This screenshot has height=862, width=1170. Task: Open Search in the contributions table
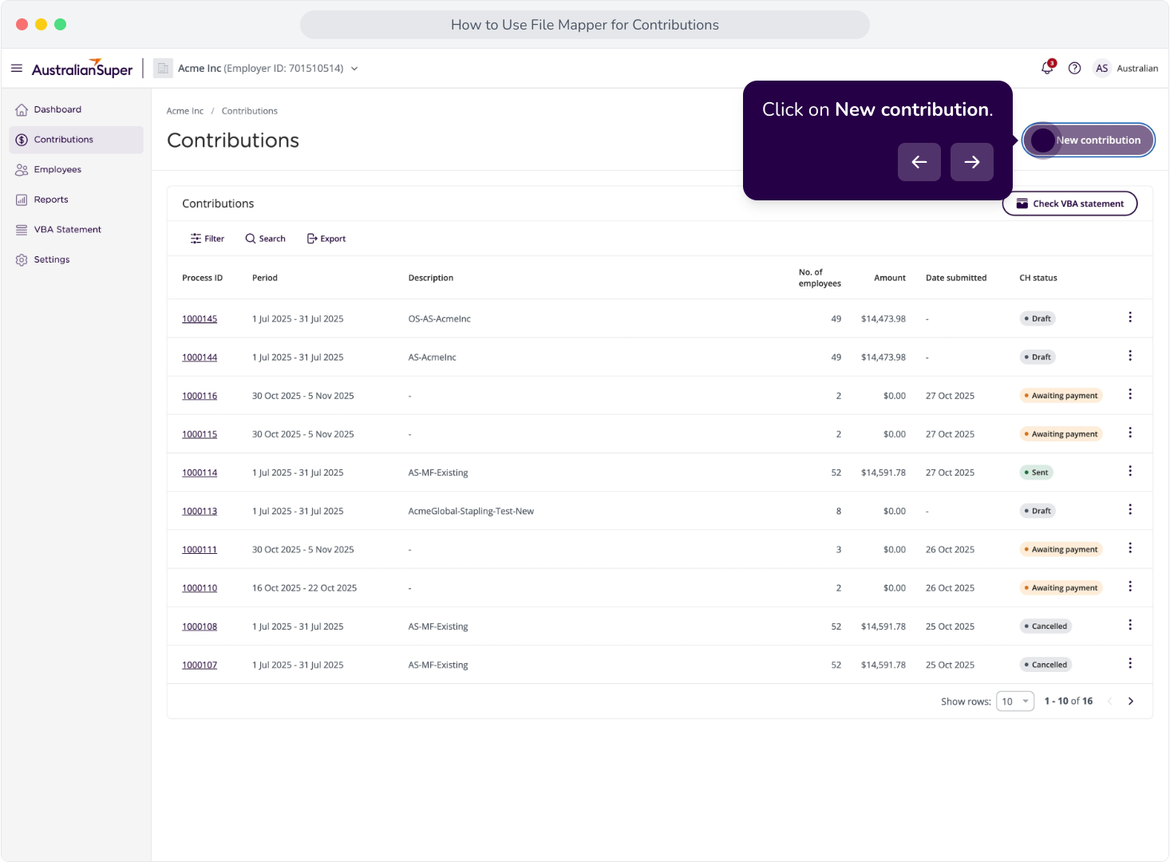(x=266, y=239)
